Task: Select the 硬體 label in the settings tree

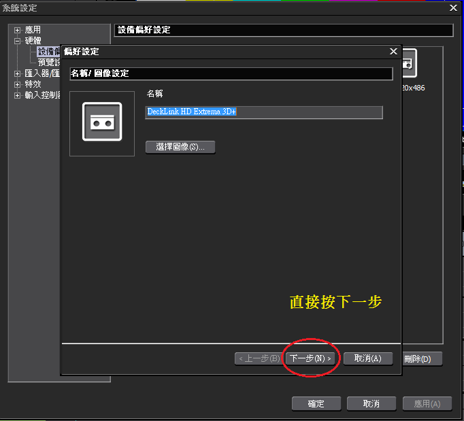Action: coord(33,41)
